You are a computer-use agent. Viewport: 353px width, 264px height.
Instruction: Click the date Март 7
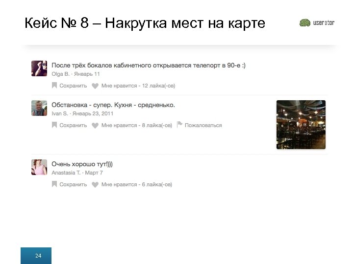tap(94, 173)
